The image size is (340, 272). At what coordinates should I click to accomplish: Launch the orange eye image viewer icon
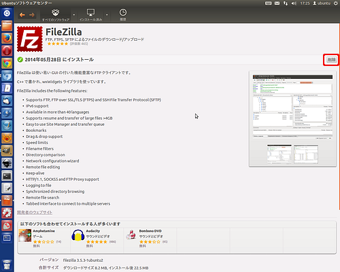click(x=7, y=138)
